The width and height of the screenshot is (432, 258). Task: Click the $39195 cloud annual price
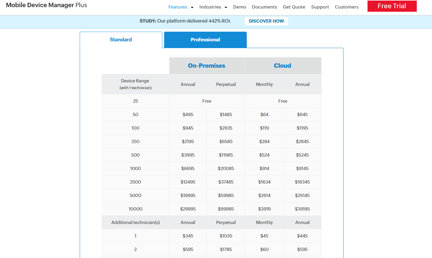click(302, 209)
